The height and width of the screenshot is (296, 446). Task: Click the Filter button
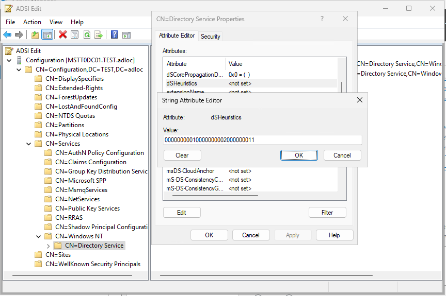(x=327, y=213)
